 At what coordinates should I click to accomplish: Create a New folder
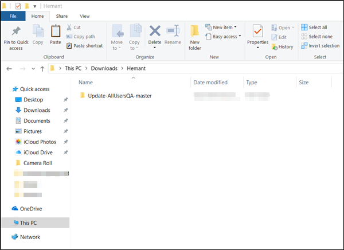(195, 37)
